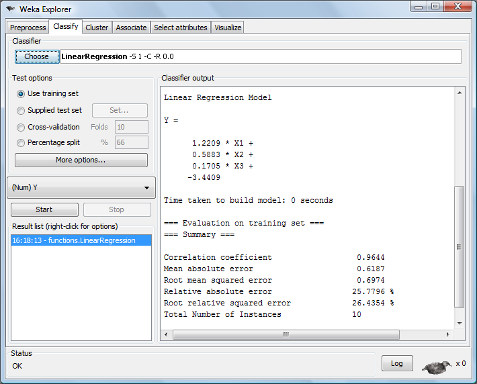This screenshot has width=477, height=384.
Task: Click the Root relative squared error line
Action: pyautogui.click(x=279, y=303)
